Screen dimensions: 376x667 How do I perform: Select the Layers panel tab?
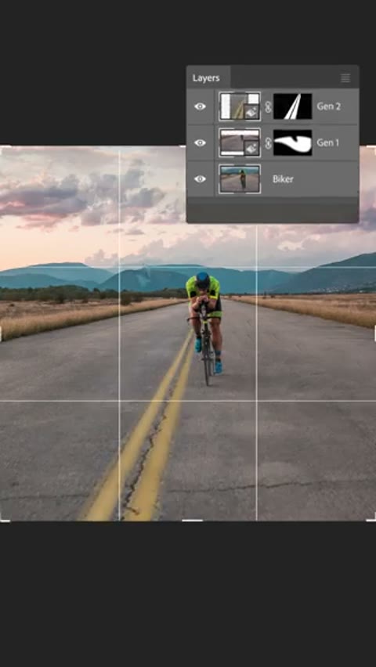(x=206, y=78)
